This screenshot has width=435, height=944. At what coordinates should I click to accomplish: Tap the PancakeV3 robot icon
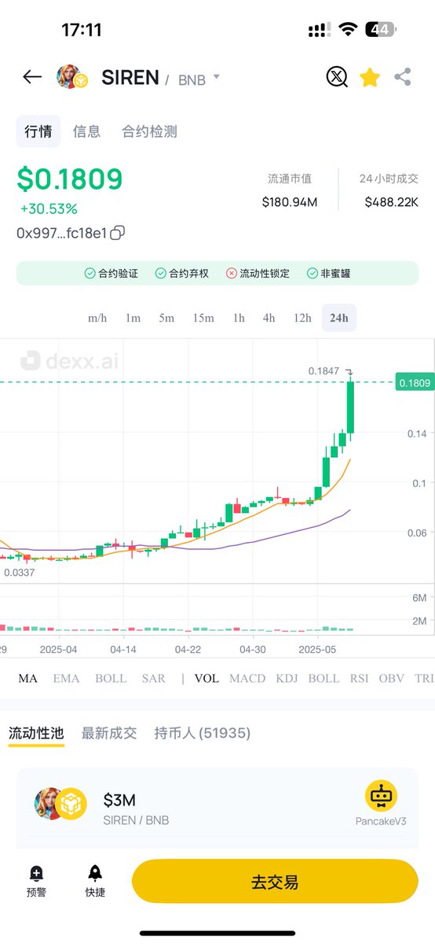click(x=381, y=796)
